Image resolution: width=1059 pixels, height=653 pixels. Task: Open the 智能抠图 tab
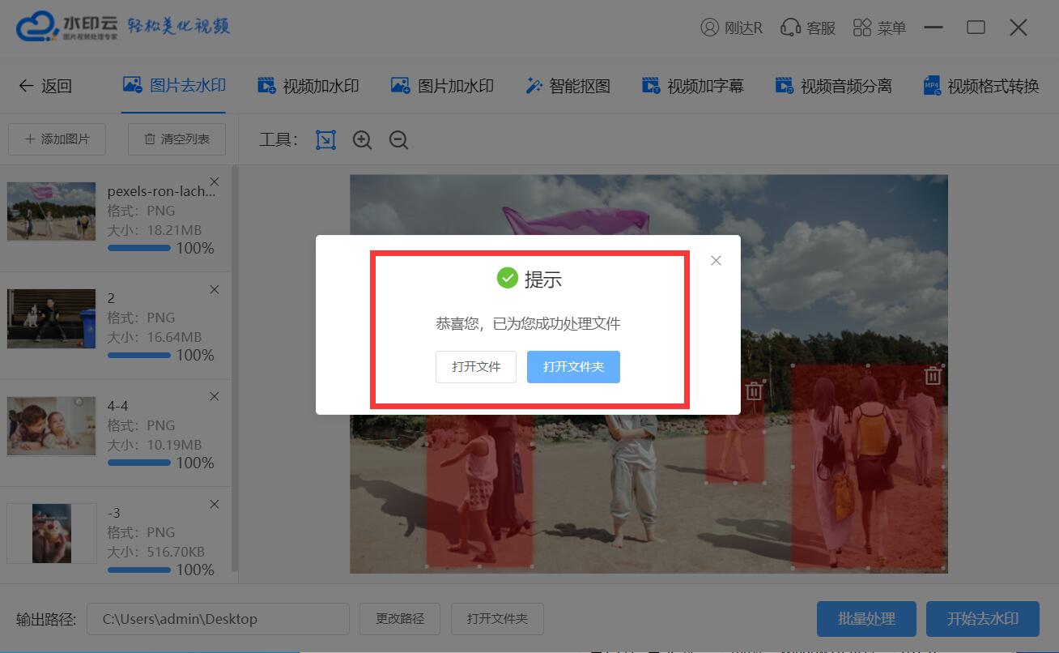pyautogui.click(x=568, y=86)
